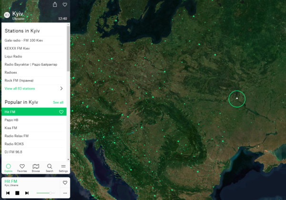Skip to the next station
Viewport: 286px width, 200px height.
pos(27,193)
